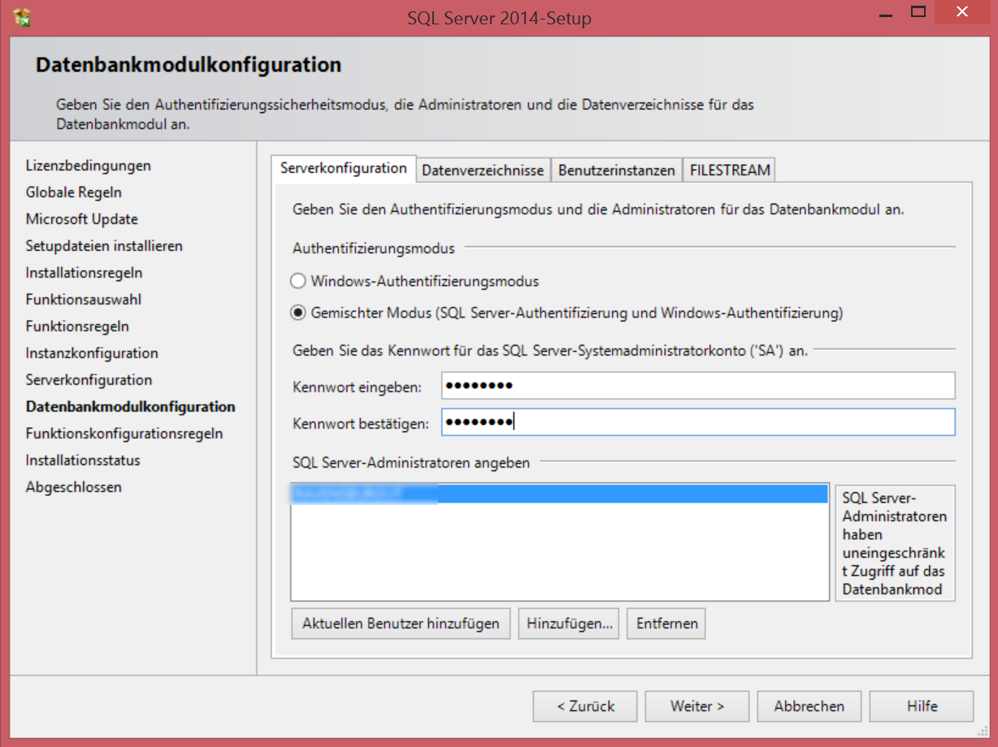Maximize the setup window
998x747 pixels.
[x=918, y=12]
